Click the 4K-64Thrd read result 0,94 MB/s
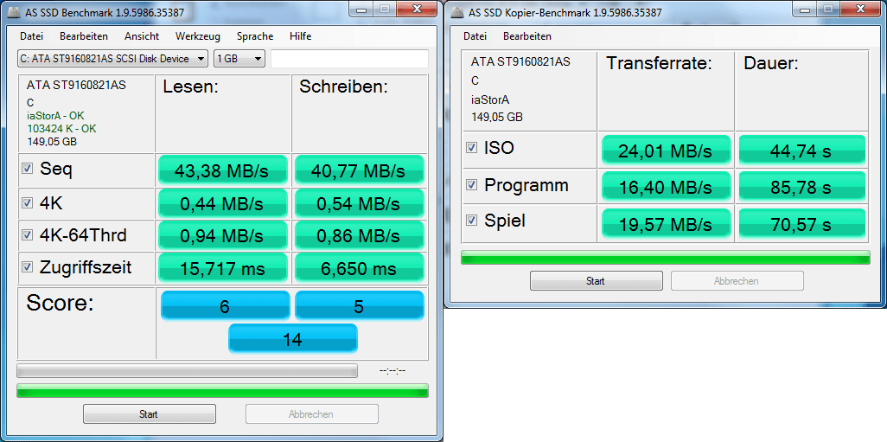The height and width of the screenshot is (442, 887). (x=223, y=235)
